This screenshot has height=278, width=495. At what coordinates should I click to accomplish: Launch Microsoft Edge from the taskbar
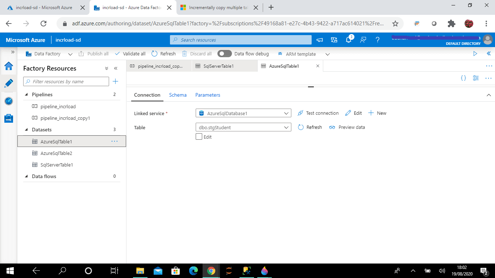[x=194, y=270]
